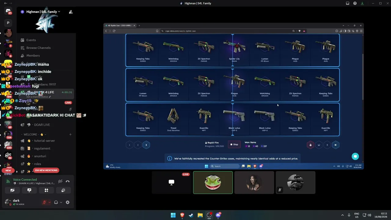This screenshot has height=220, width=391.
Task: Open Discord from the Windows taskbar
Action: coord(218,215)
